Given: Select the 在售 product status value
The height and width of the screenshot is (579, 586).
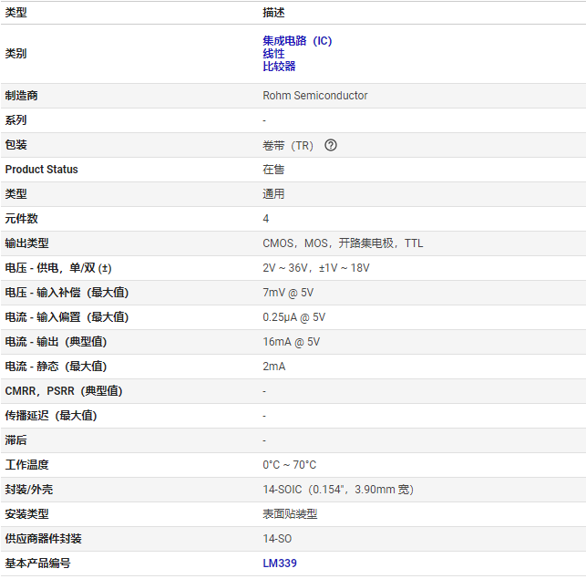Looking at the screenshot, I should (273, 170).
